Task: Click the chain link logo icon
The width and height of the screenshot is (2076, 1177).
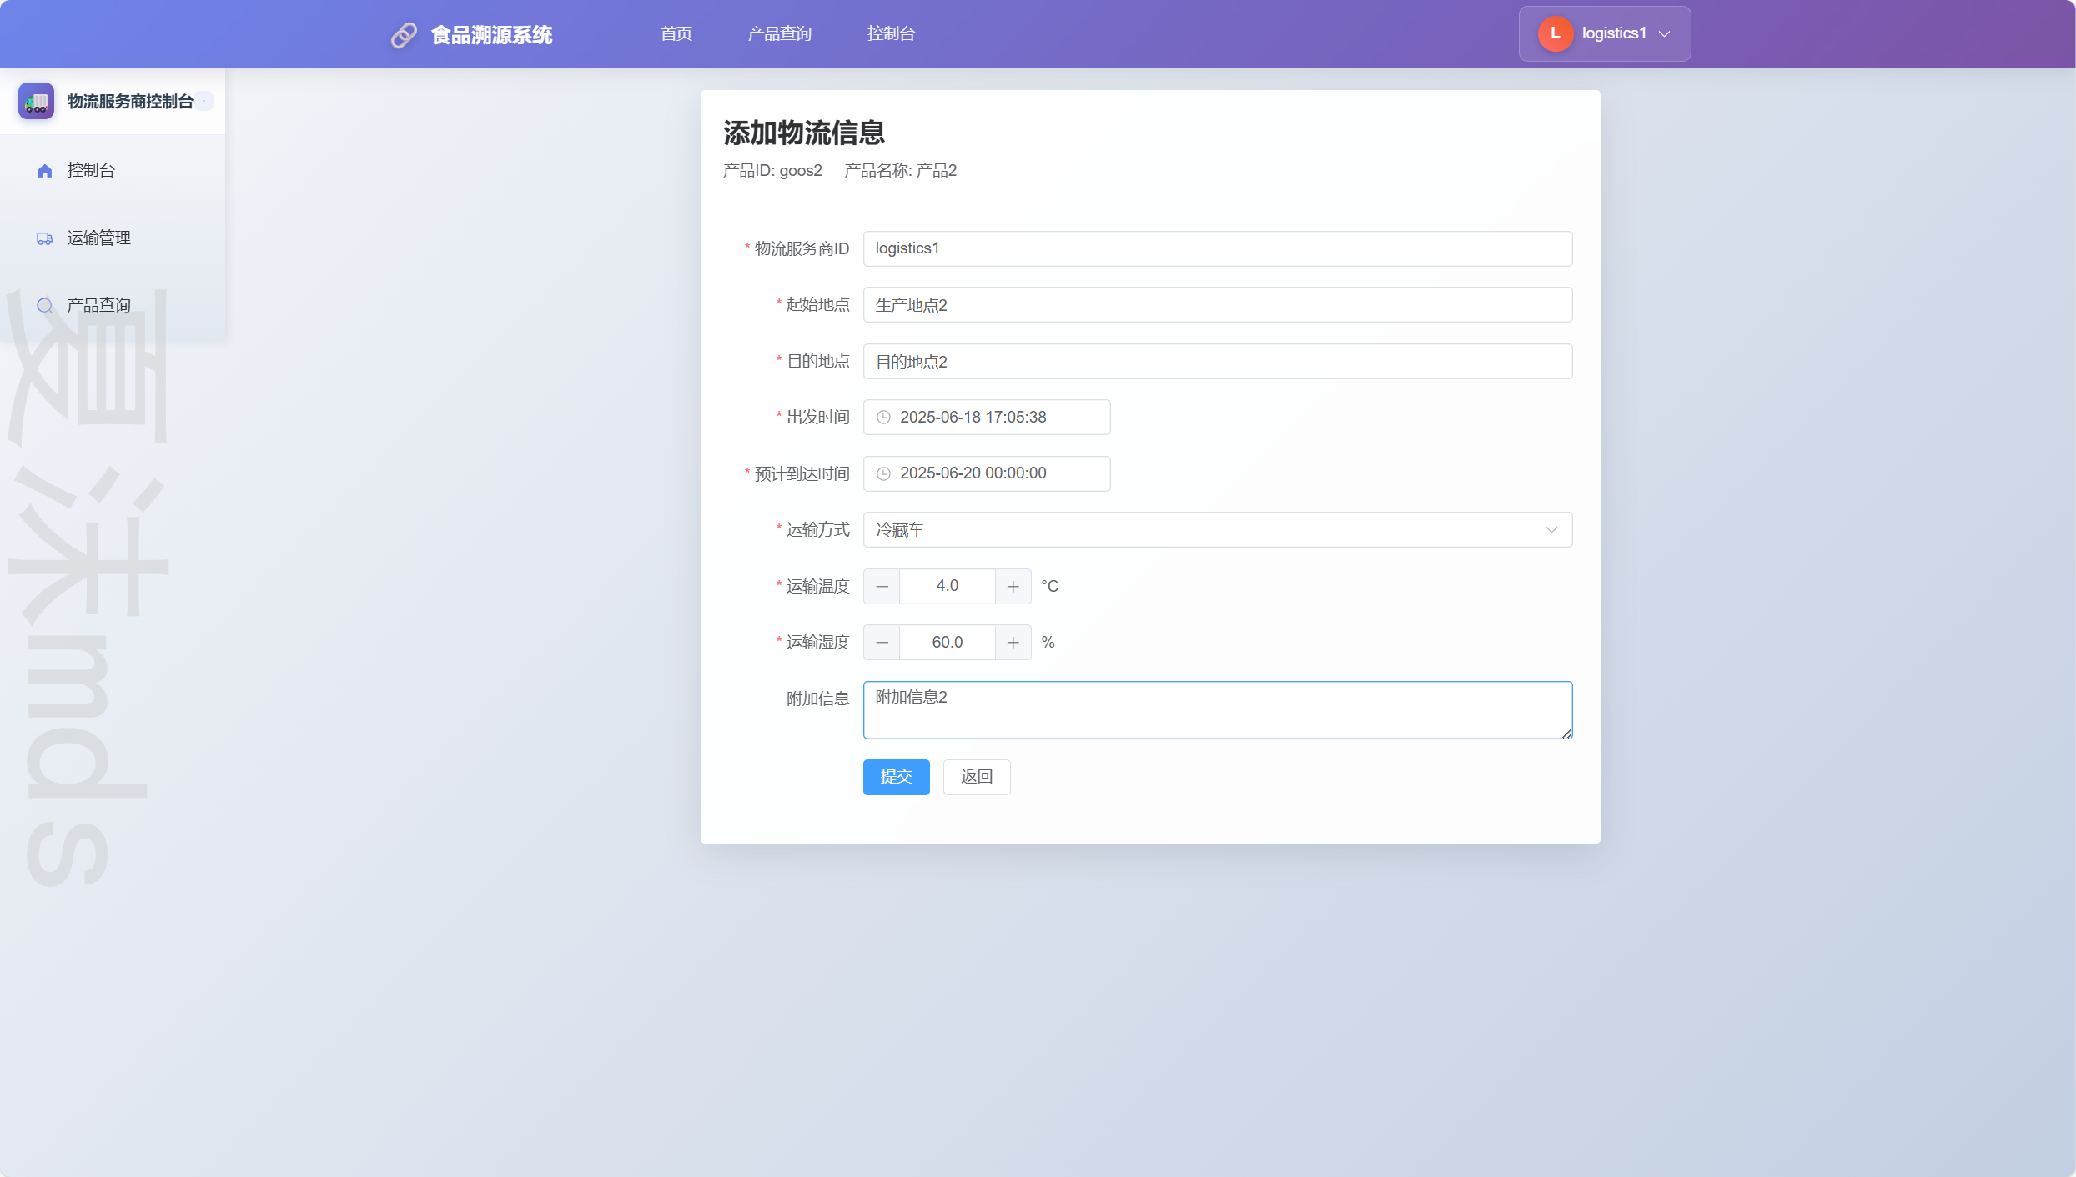Action: coord(404,35)
